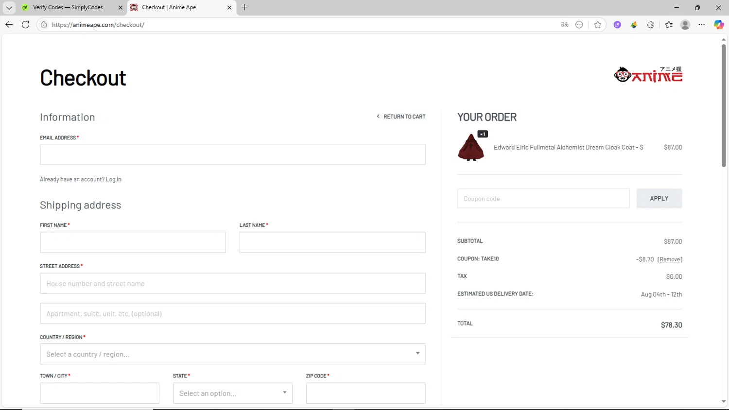
Task: Click the coupon discount -$8.70
Action: tap(645, 259)
